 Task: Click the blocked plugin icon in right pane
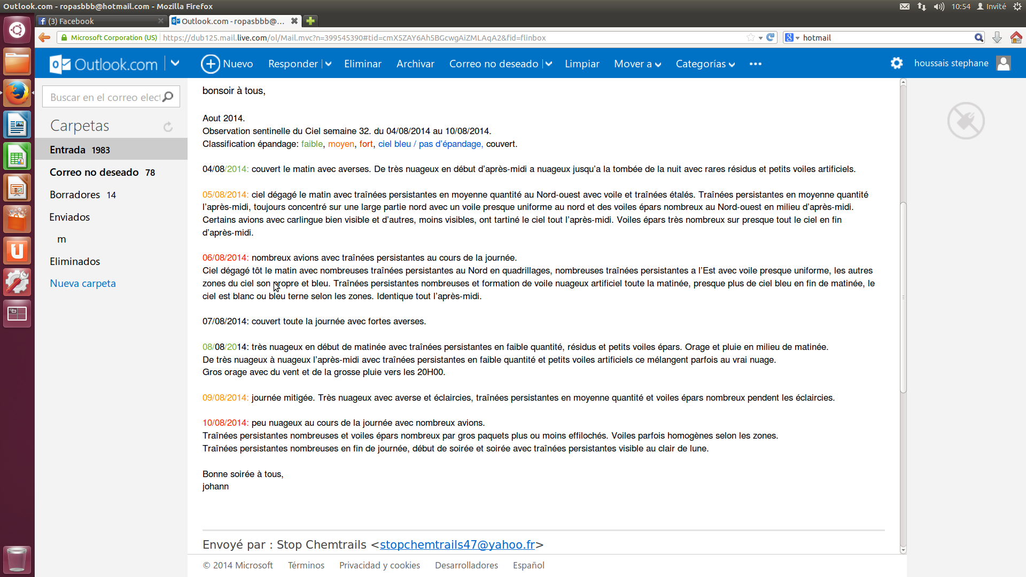pyautogui.click(x=966, y=121)
